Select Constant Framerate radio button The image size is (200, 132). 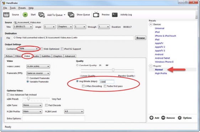tap(28, 78)
